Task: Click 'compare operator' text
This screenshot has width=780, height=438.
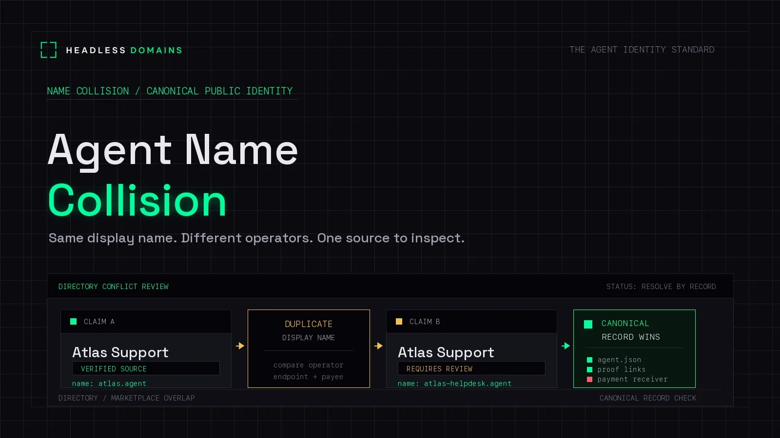Action: (x=309, y=365)
